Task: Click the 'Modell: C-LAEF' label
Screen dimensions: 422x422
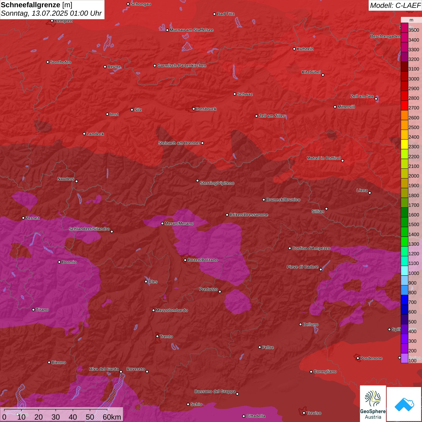Action: [395, 5]
